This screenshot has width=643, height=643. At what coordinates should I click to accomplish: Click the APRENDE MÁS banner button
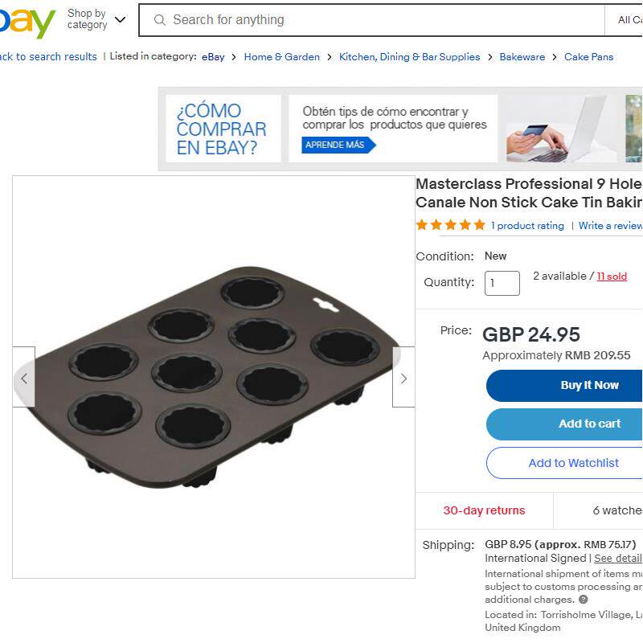point(337,145)
